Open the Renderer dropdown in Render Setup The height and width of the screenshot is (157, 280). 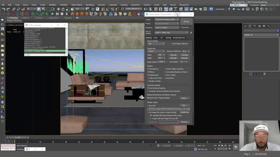tap(167, 27)
